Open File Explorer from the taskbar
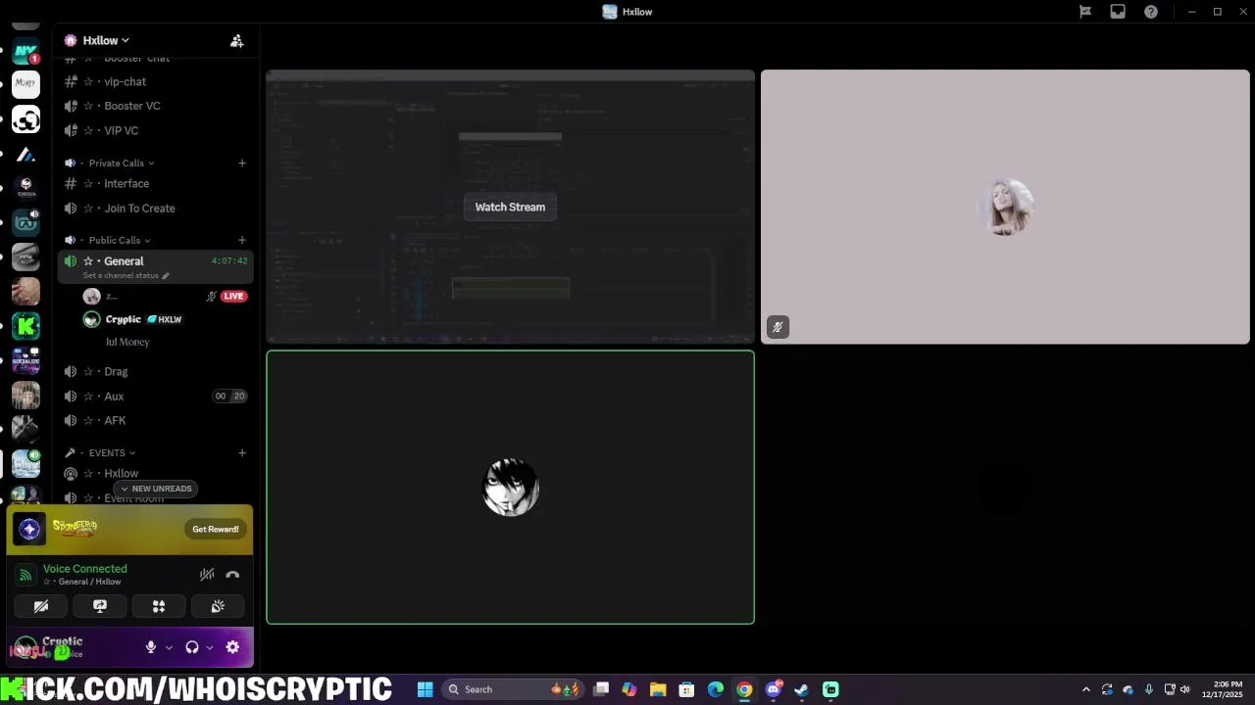Image resolution: width=1255 pixels, height=705 pixels. click(x=658, y=689)
